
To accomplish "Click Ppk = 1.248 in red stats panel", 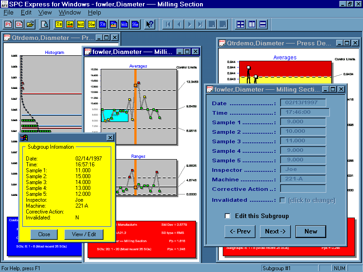I will click(x=176, y=249).
